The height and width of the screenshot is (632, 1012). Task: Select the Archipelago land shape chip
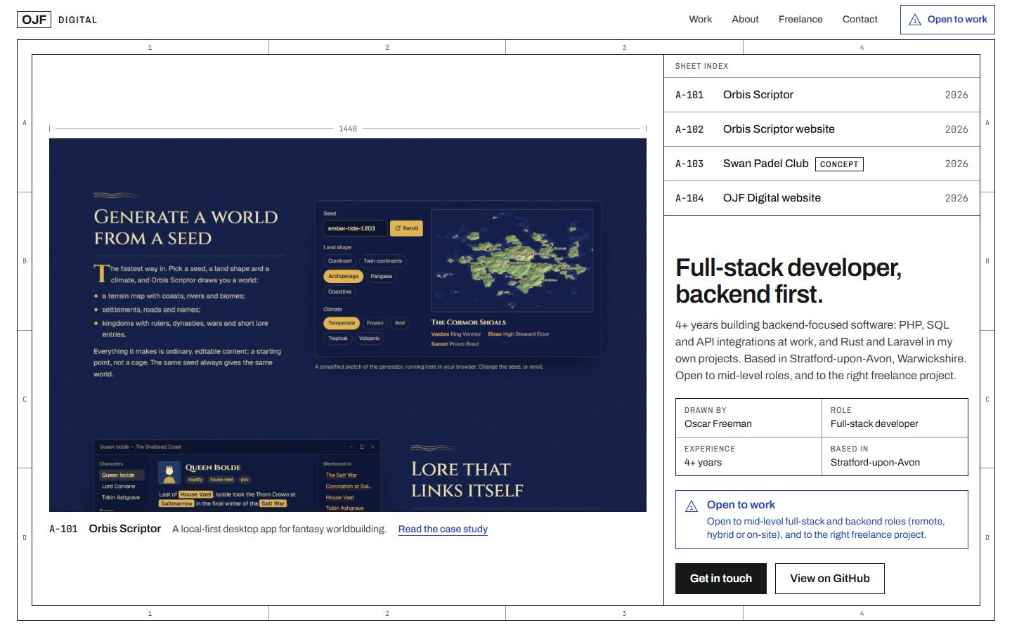point(344,276)
